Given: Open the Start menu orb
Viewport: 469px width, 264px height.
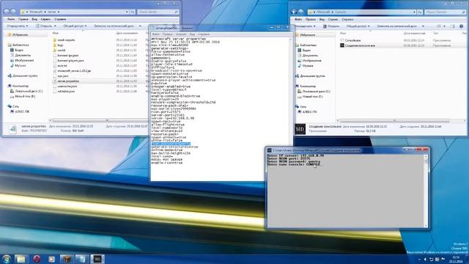Looking at the screenshot, I should [x=7, y=259].
